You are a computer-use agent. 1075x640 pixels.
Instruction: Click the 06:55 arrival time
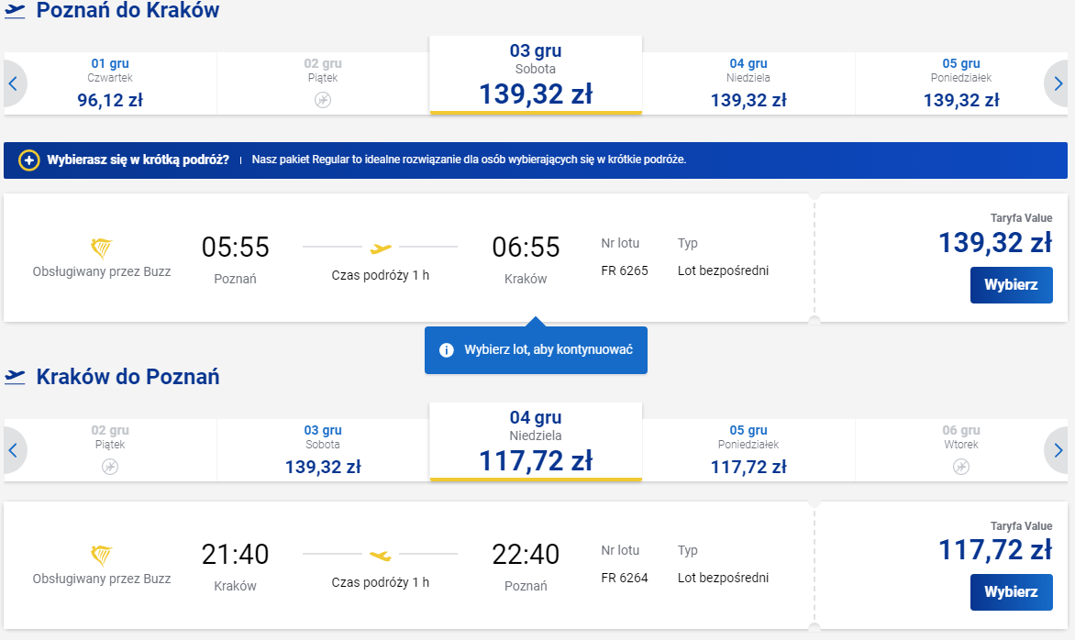tap(526, 248)
